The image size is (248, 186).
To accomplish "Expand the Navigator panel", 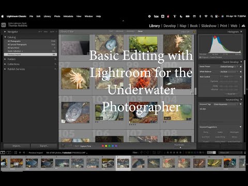I will pos(5,32).
